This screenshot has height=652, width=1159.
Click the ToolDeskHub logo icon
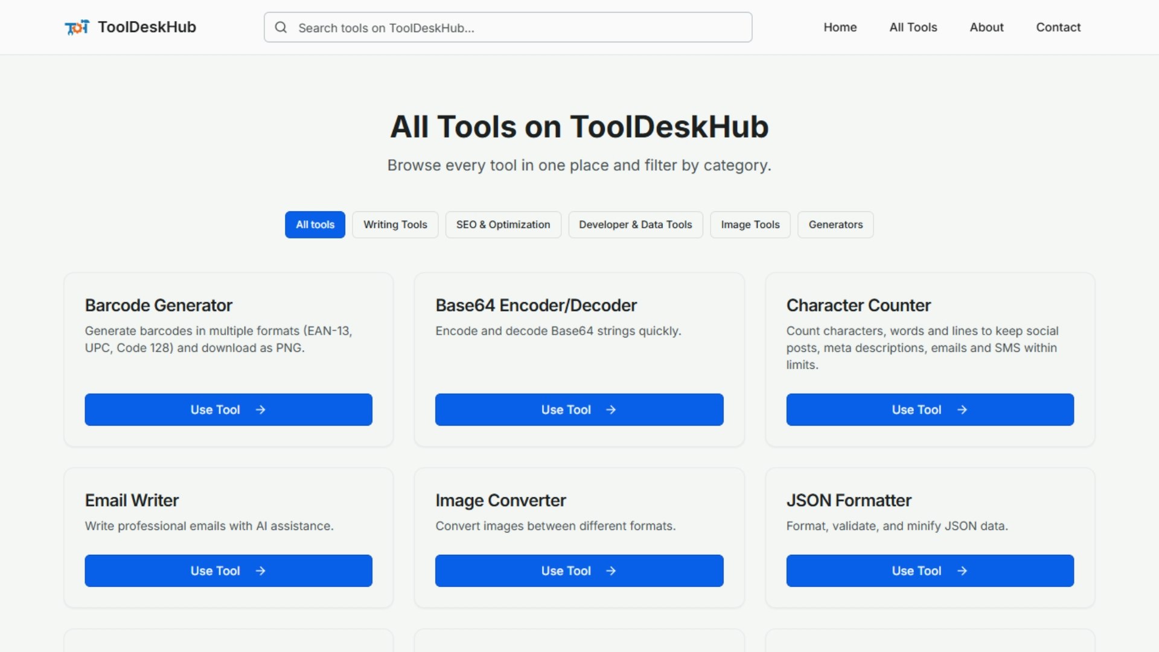coord(77,27)
